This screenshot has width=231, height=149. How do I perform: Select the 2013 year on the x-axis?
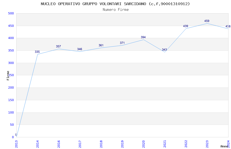tap(16, 144)
